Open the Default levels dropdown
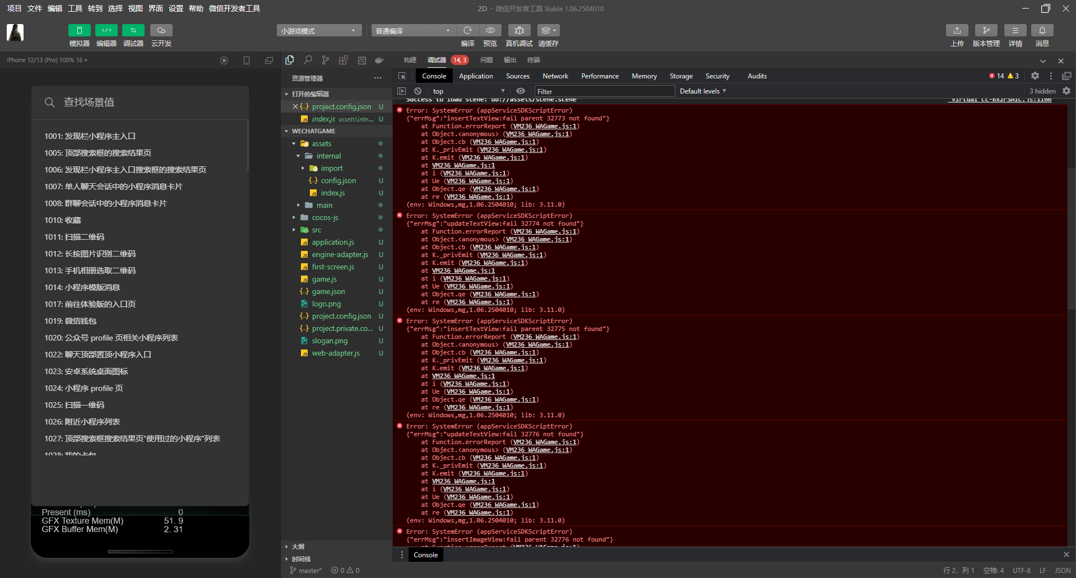The image size is (1076, 578). coord(703,91)
